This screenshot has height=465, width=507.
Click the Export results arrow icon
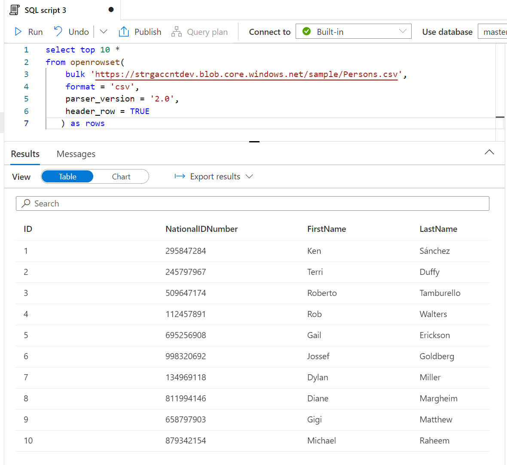tap(180, 176)
